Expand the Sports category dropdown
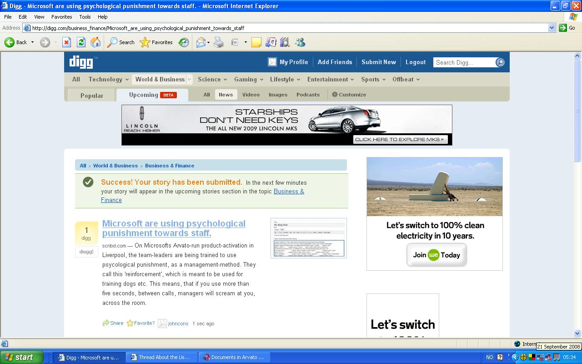The image size is (582, 364). [383, 80]
